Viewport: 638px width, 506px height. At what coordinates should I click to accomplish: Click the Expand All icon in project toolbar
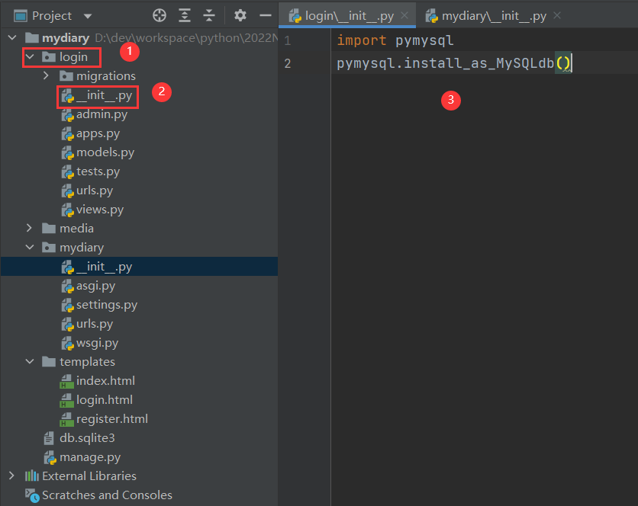pos(184,15)
